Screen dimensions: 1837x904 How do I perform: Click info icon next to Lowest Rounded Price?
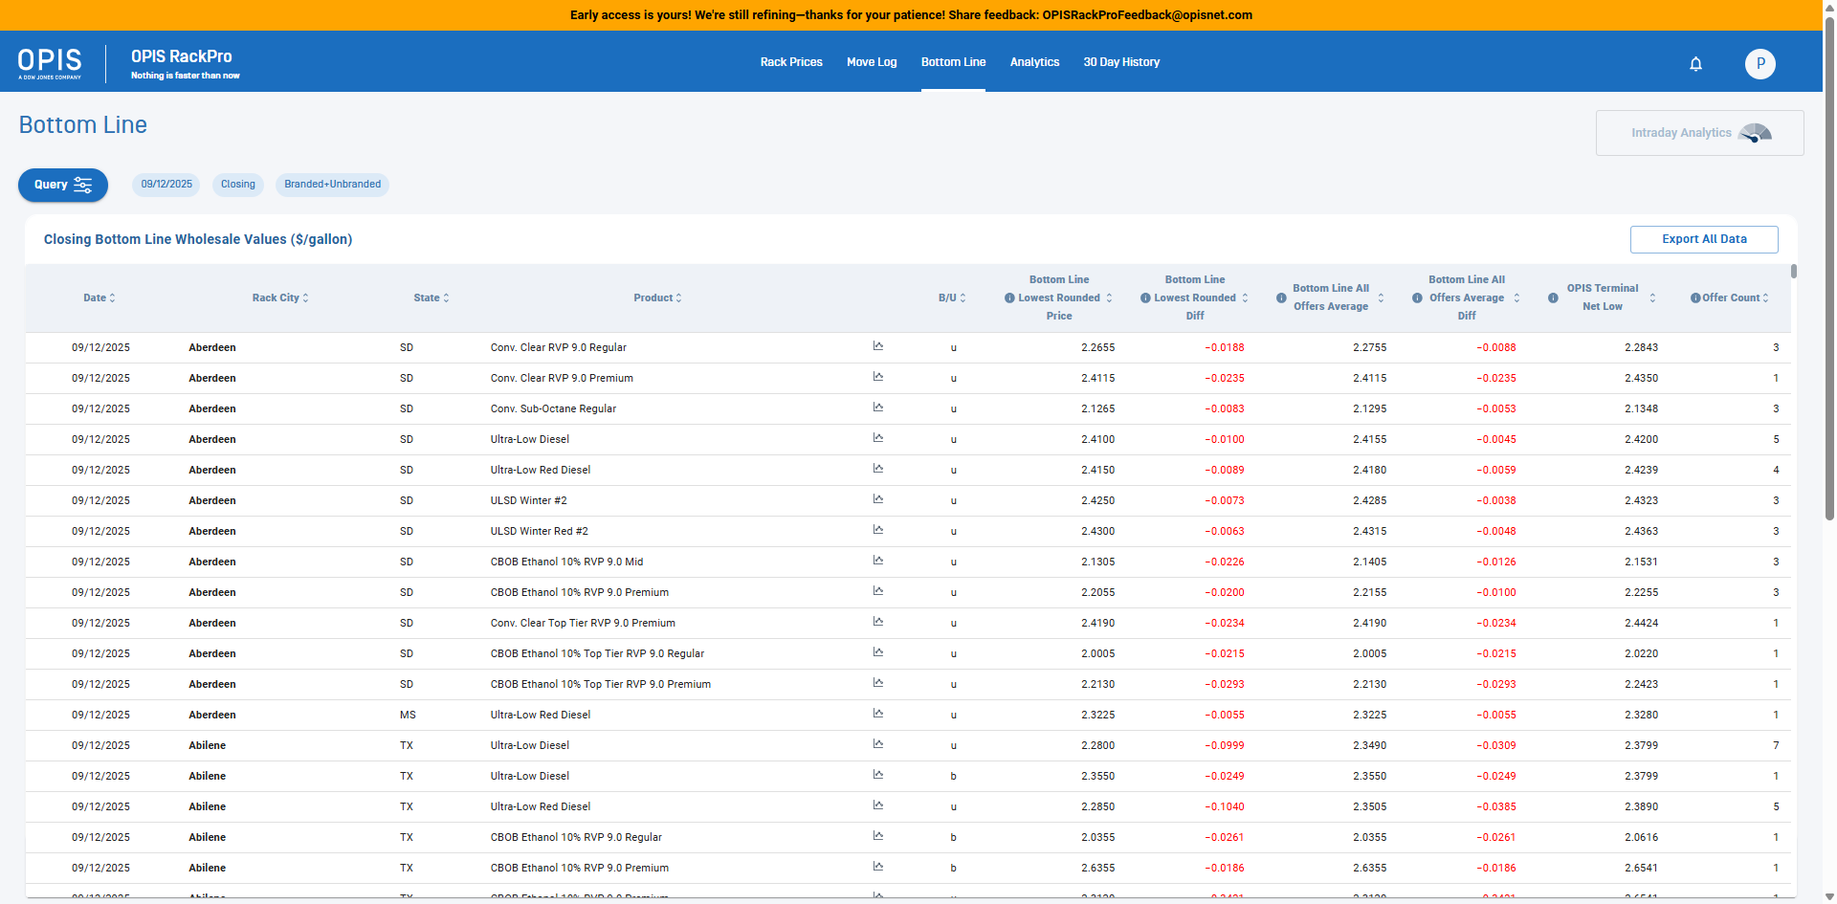[x=1009, y=298]
